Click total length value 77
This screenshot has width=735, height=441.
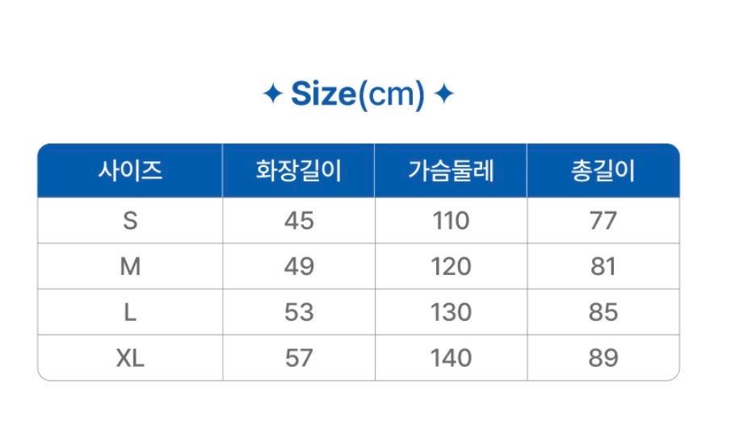click(x=603, y=221)
